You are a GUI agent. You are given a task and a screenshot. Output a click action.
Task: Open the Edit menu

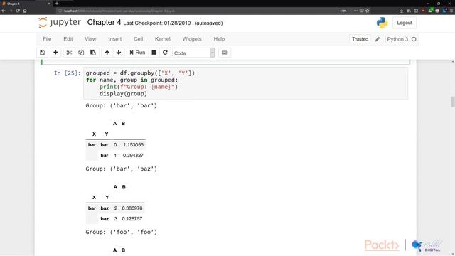[x=68, y=39]
